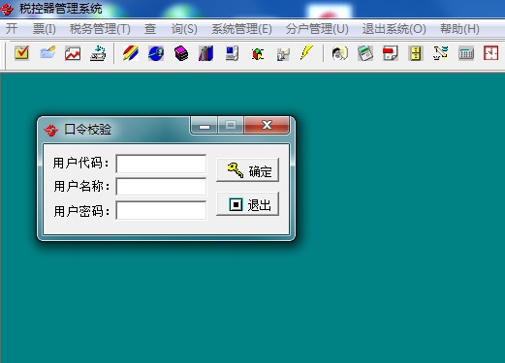Open the calculator toolbar icon
The width and height of the screenshot is (505, 363).
(x=466, y=53)
